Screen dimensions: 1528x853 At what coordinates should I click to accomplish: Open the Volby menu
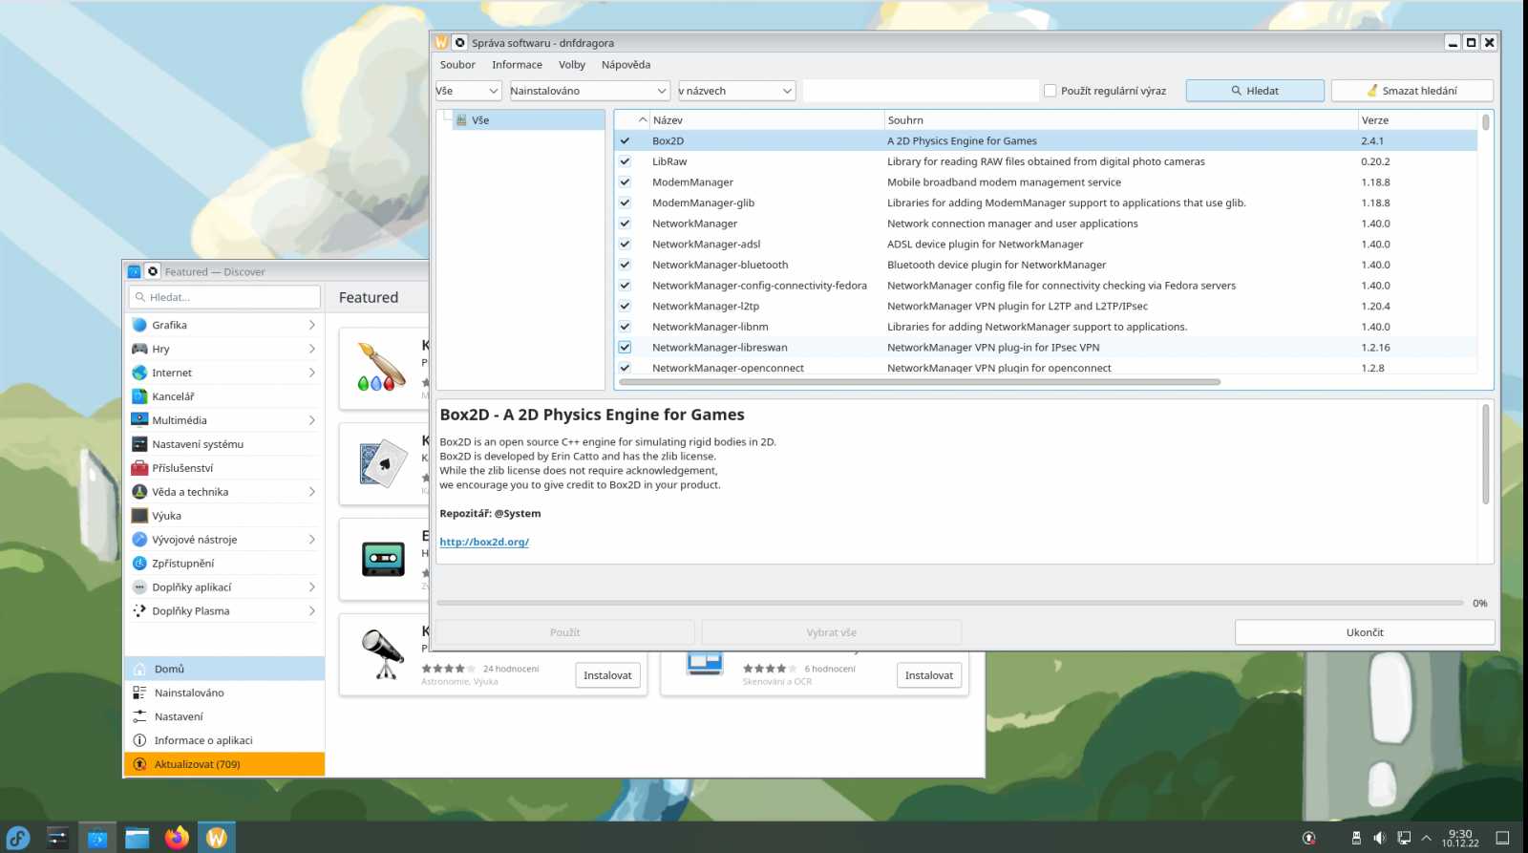coord(572,65)
